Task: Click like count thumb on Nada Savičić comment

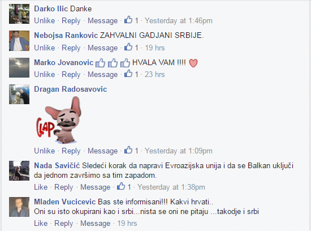Action: (121, 186)
